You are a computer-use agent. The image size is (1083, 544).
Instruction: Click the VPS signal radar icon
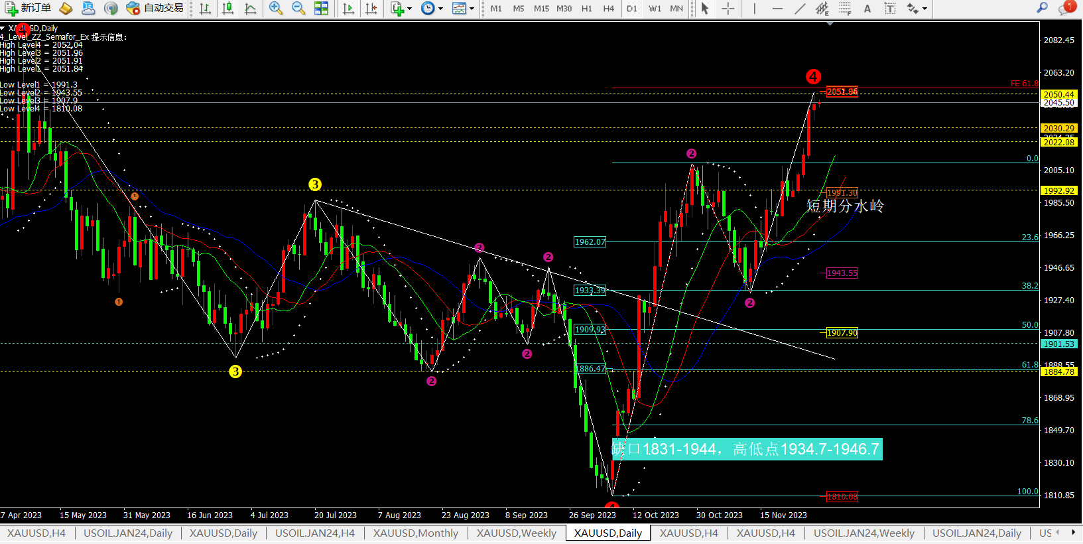111,8
